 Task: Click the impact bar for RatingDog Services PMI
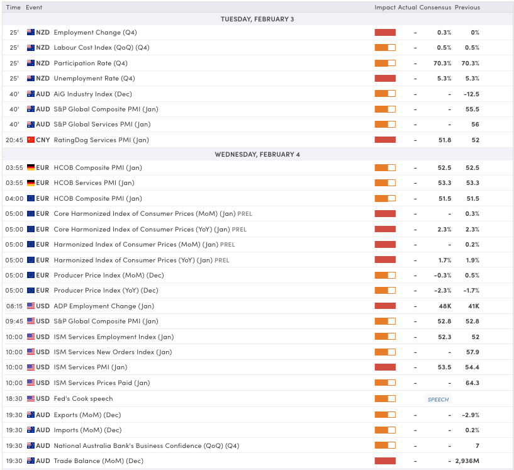[385, 140]
